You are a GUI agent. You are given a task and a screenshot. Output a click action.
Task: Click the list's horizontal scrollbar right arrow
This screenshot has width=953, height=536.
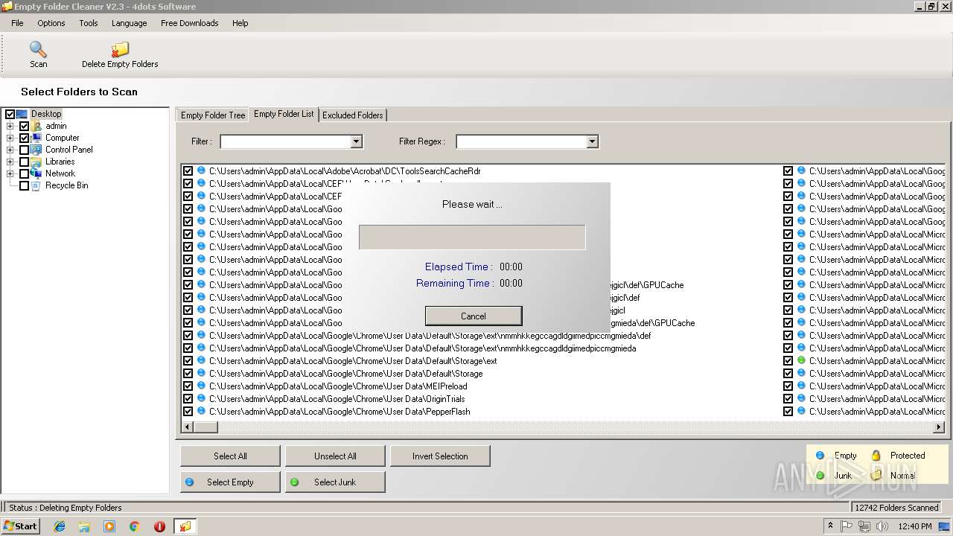point(939,427)
